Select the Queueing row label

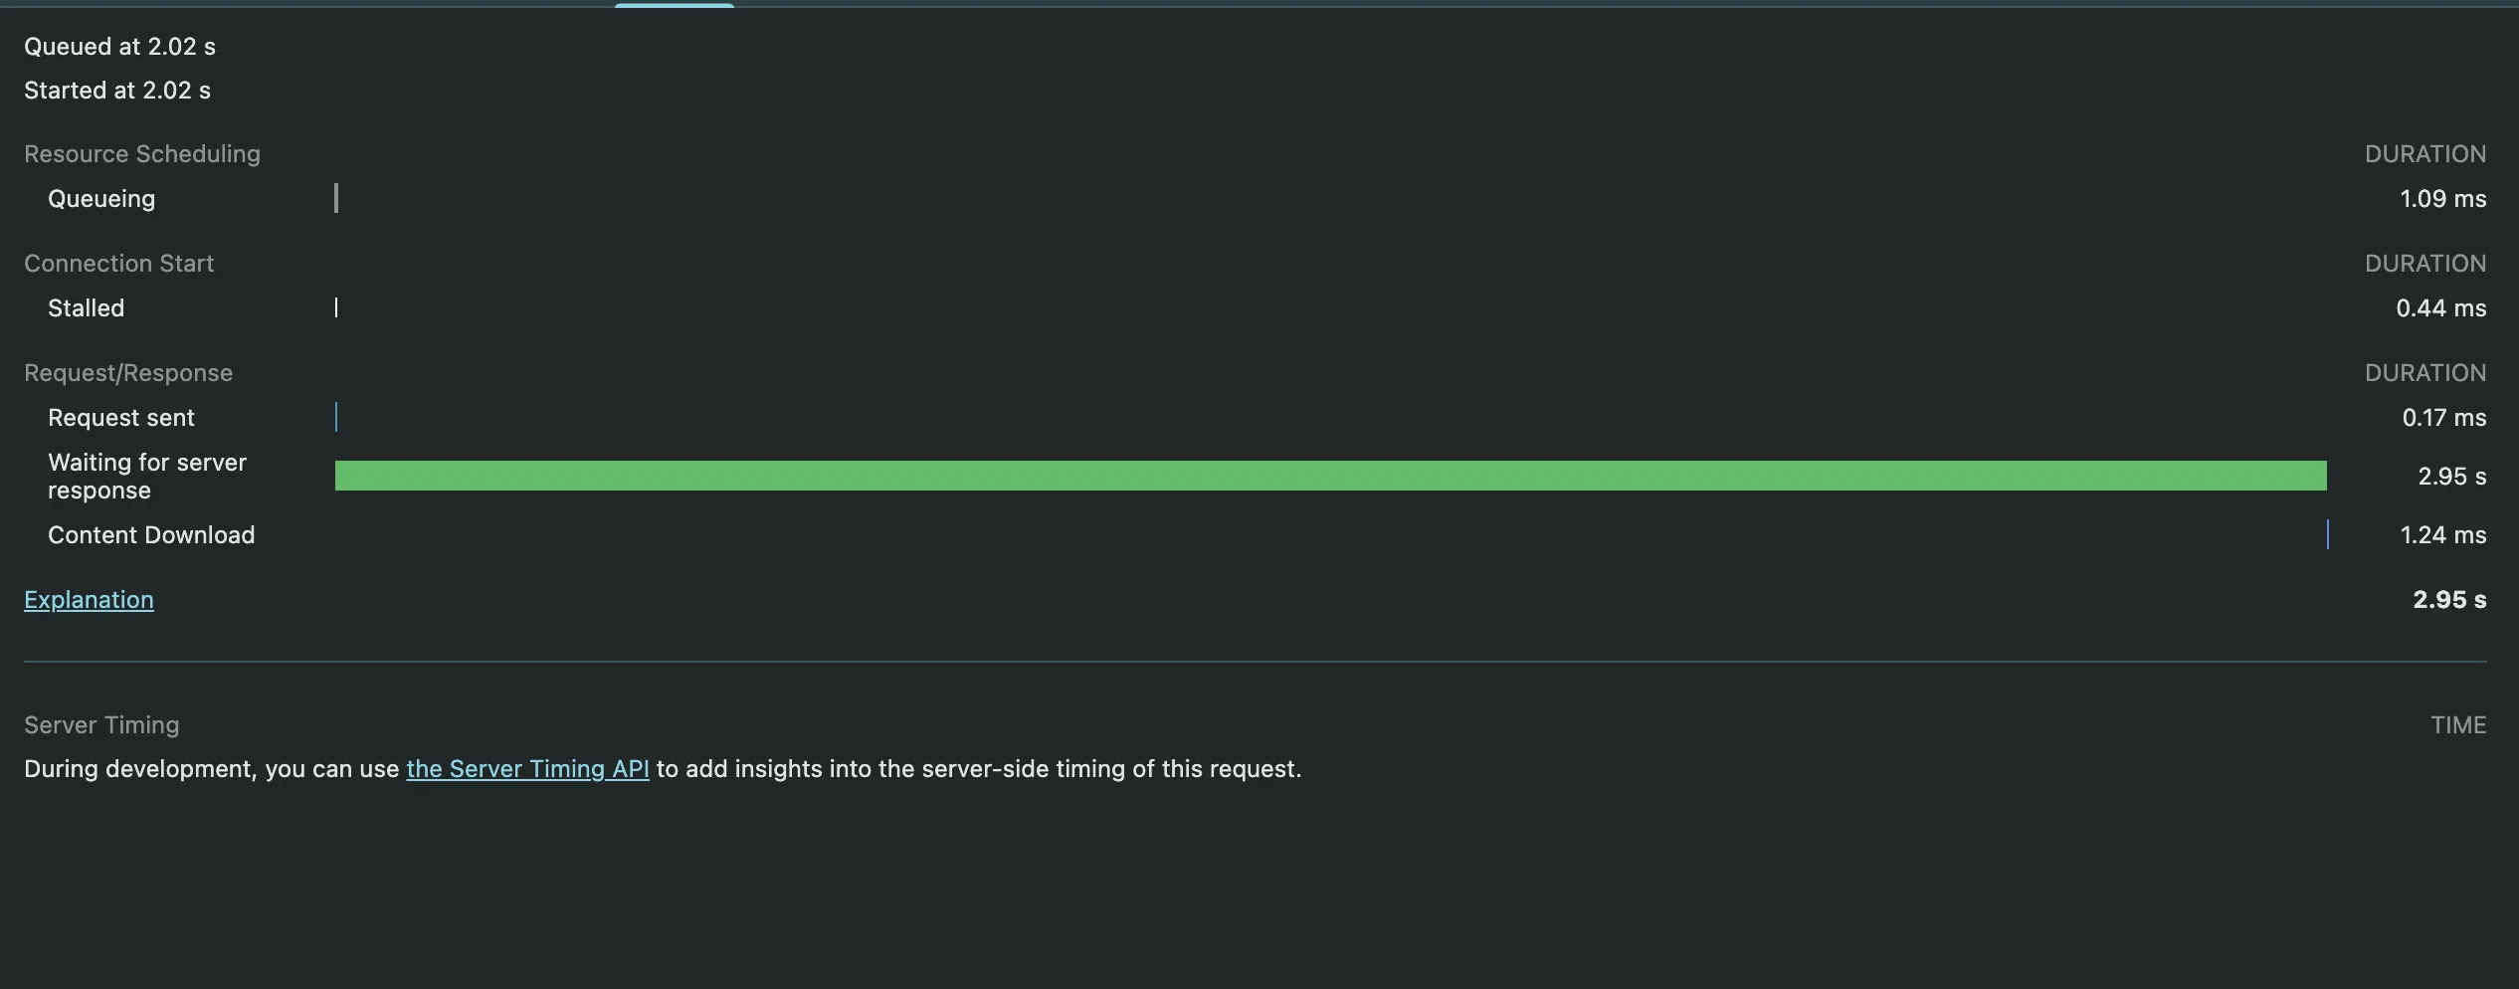coord(101,199)
